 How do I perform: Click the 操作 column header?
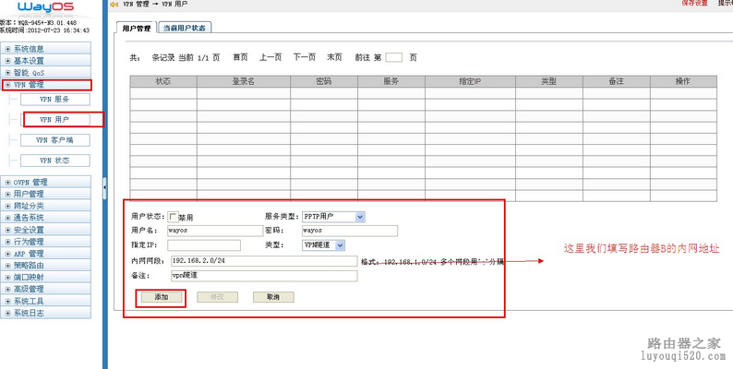point(683,81)
